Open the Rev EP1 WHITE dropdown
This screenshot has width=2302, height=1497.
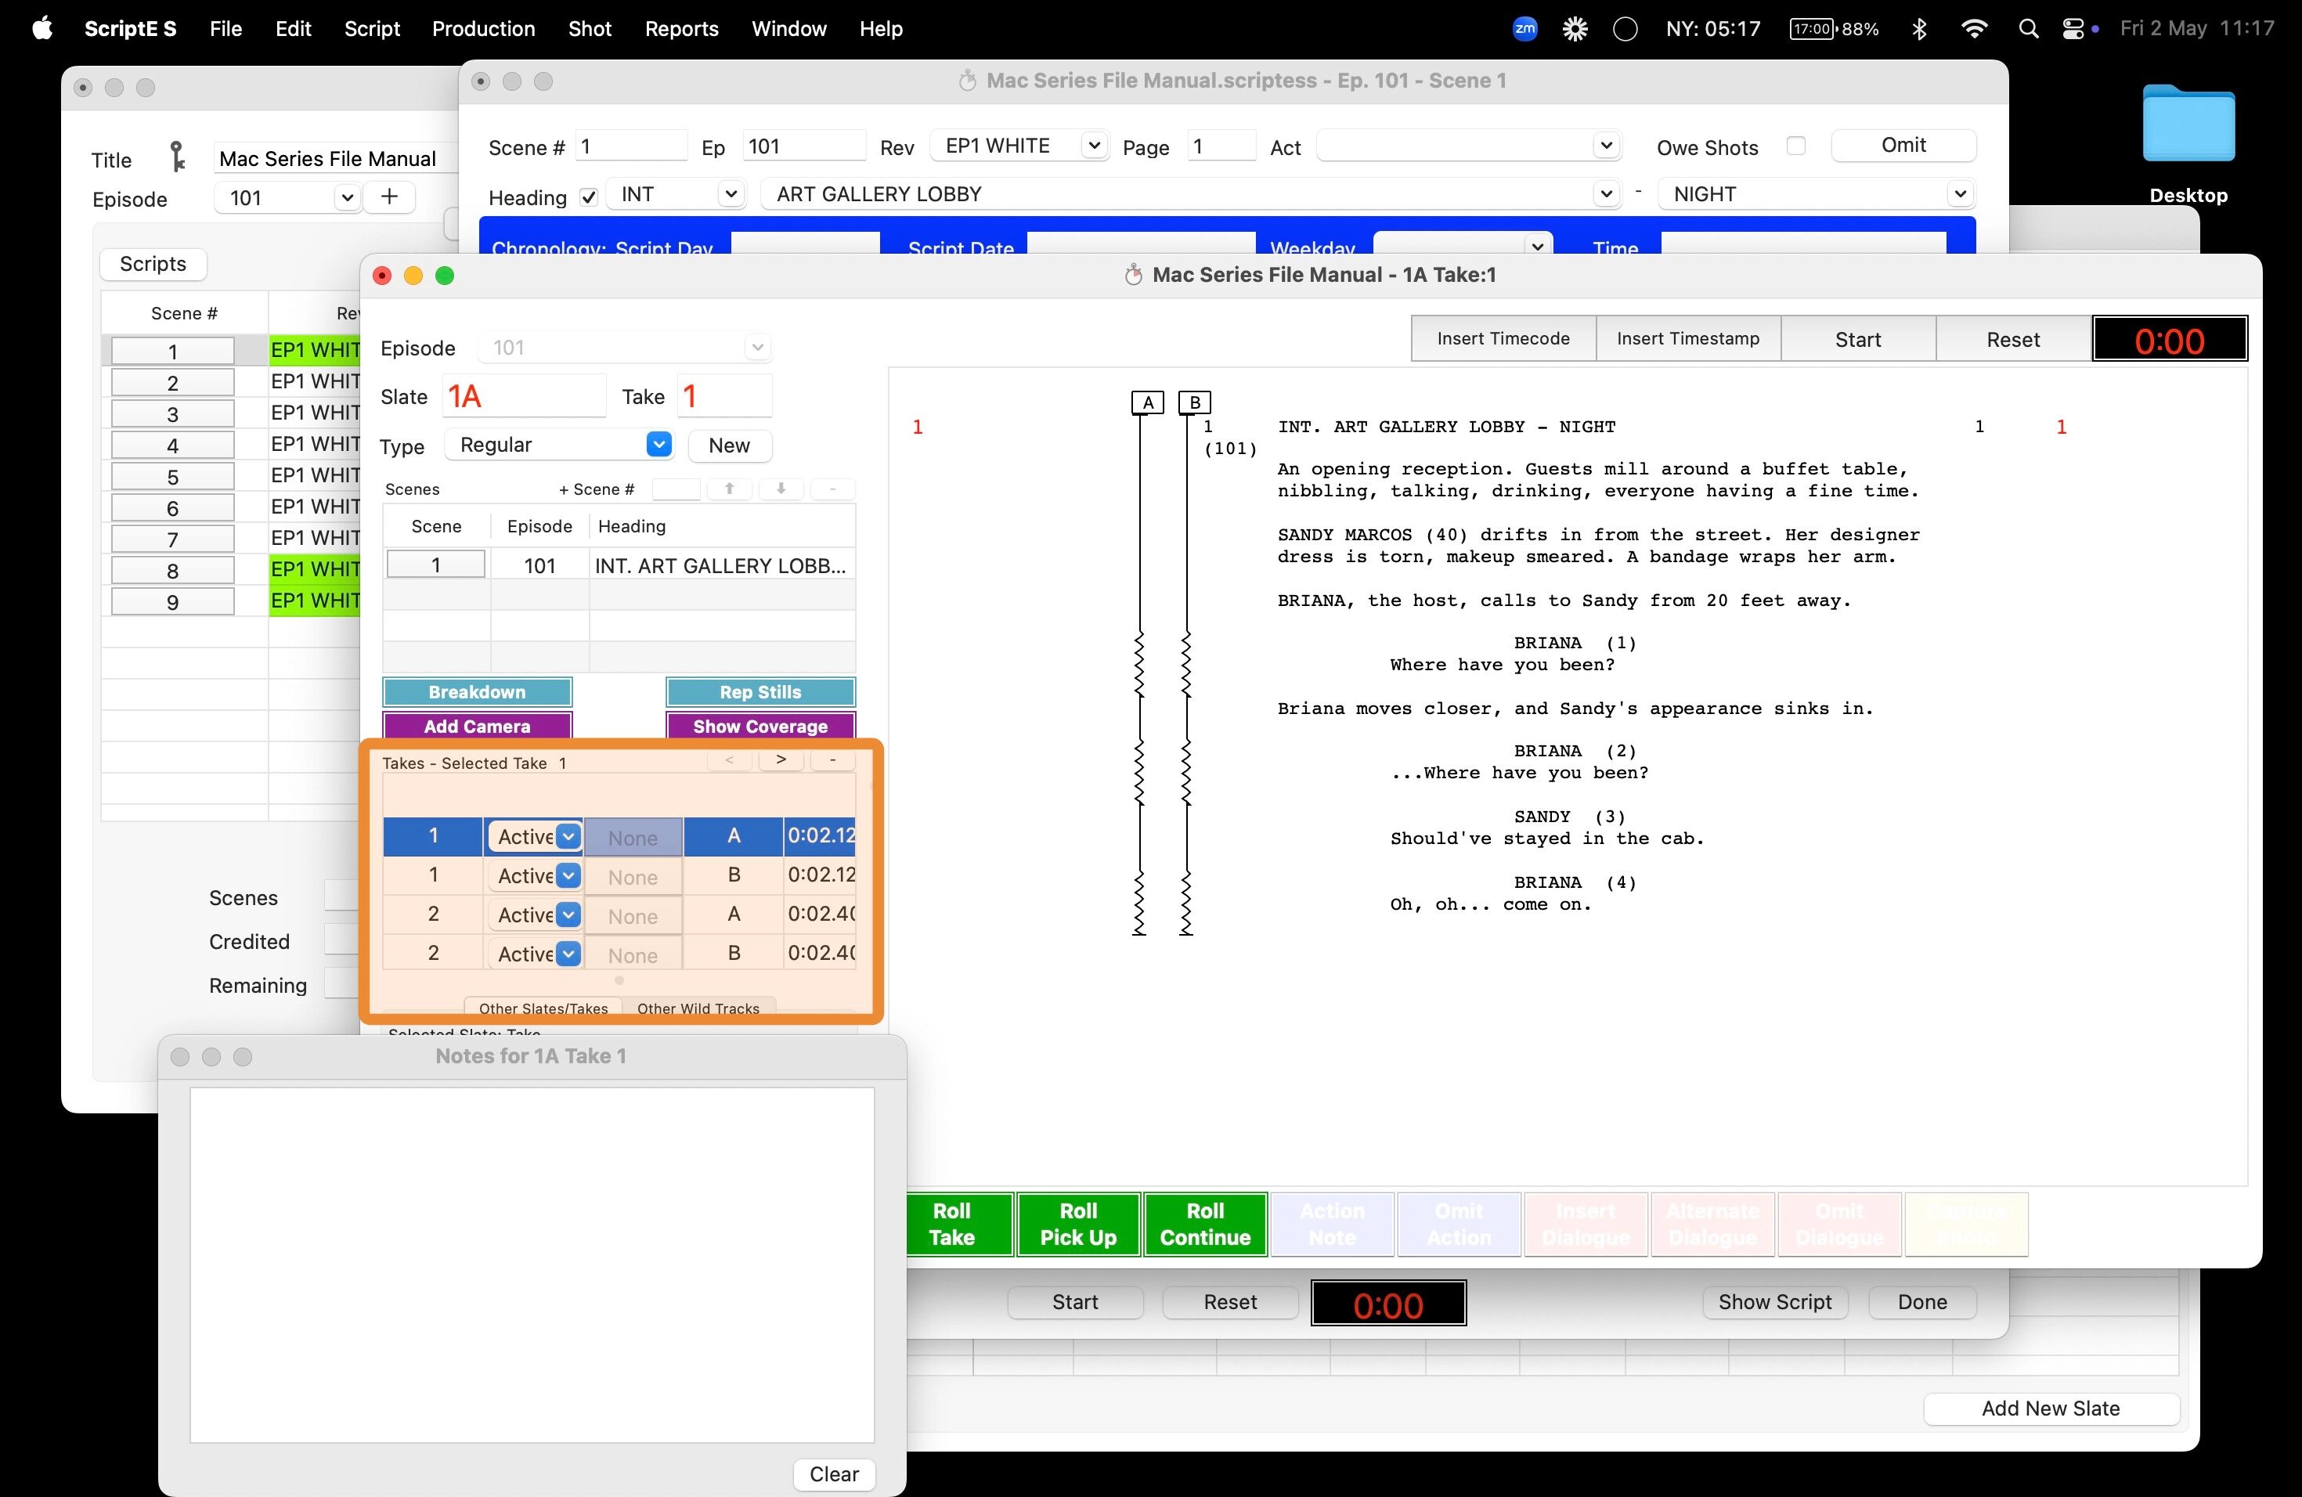pos(1094,145)
